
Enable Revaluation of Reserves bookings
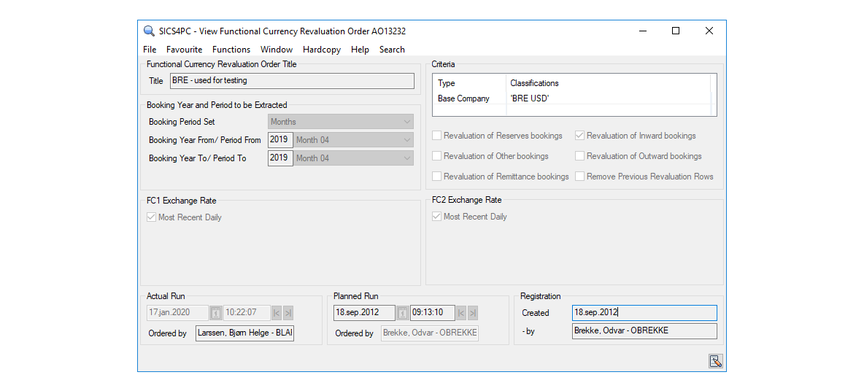tap(437, 136)
